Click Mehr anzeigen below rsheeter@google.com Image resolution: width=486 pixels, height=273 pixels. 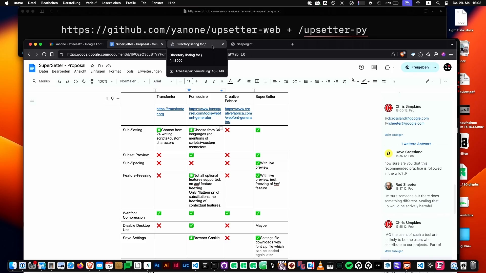click(x=394, y=135)
